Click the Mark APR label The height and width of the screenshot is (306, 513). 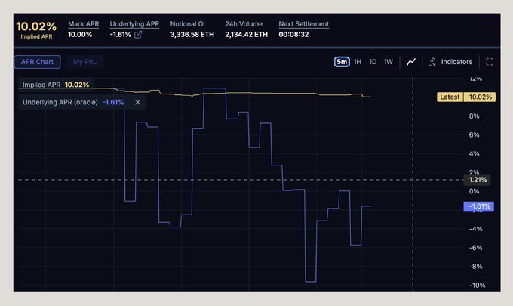tap(83, 24)
